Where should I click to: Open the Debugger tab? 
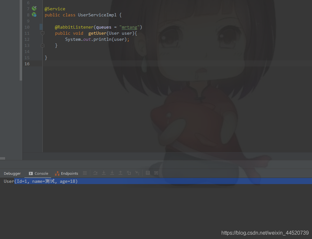12,173
